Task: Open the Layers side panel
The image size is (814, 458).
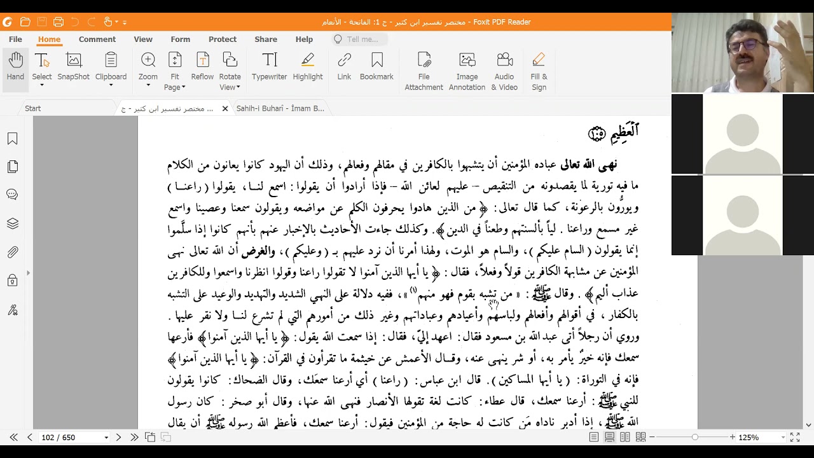Action: pyautogui.click(x=13, y=223)
